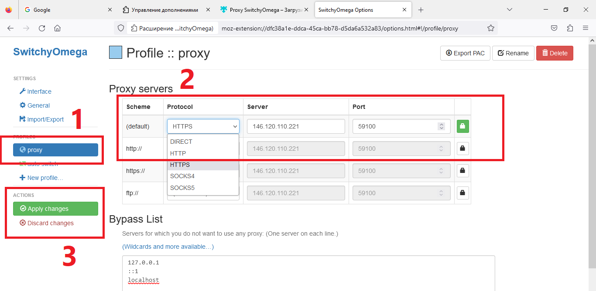Viewport: 596px width, 291px height.
Task: Rename the proxy profile
Action: (513, 53)
